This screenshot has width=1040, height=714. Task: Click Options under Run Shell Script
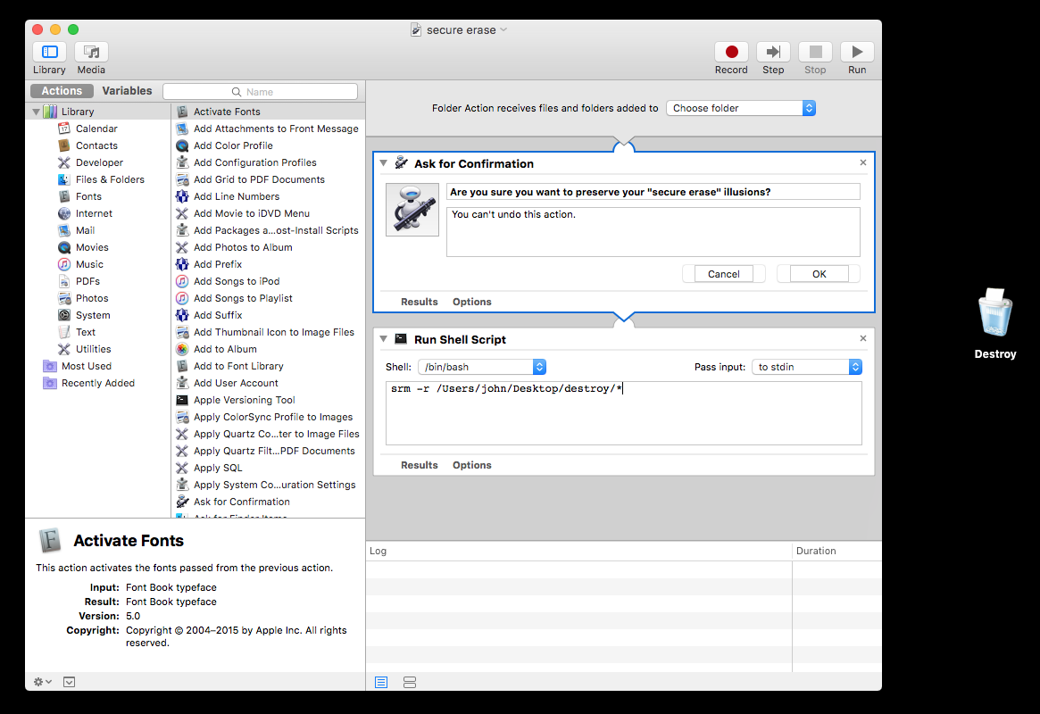click(x=471, y=465)
